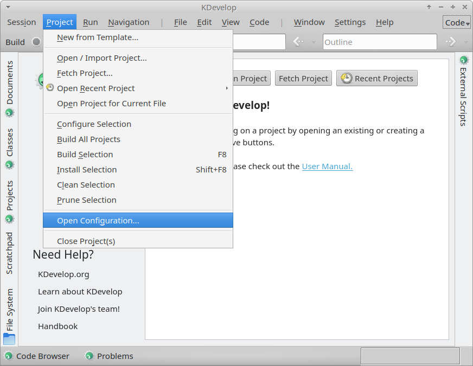Click the status bar progress area
The image size is (473, 366).
point(410,356)
